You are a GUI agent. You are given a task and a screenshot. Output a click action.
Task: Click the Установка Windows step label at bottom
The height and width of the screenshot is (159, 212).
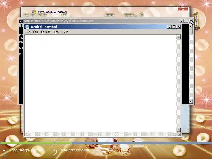pyautogui.click(x=75, y=150)
